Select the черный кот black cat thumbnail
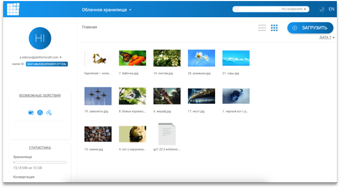Screen dimensions: 340x188 pyautogui.click(x=236, y=96)
